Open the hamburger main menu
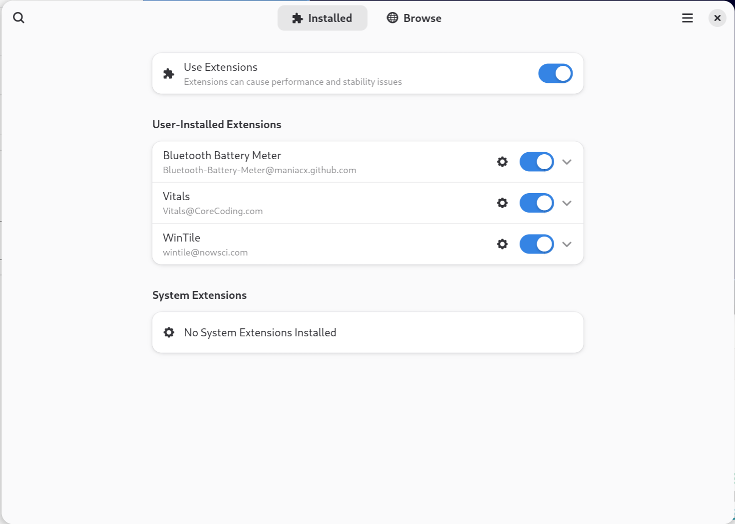The width and height of the screenshot is (735, 524). (688, 18)
